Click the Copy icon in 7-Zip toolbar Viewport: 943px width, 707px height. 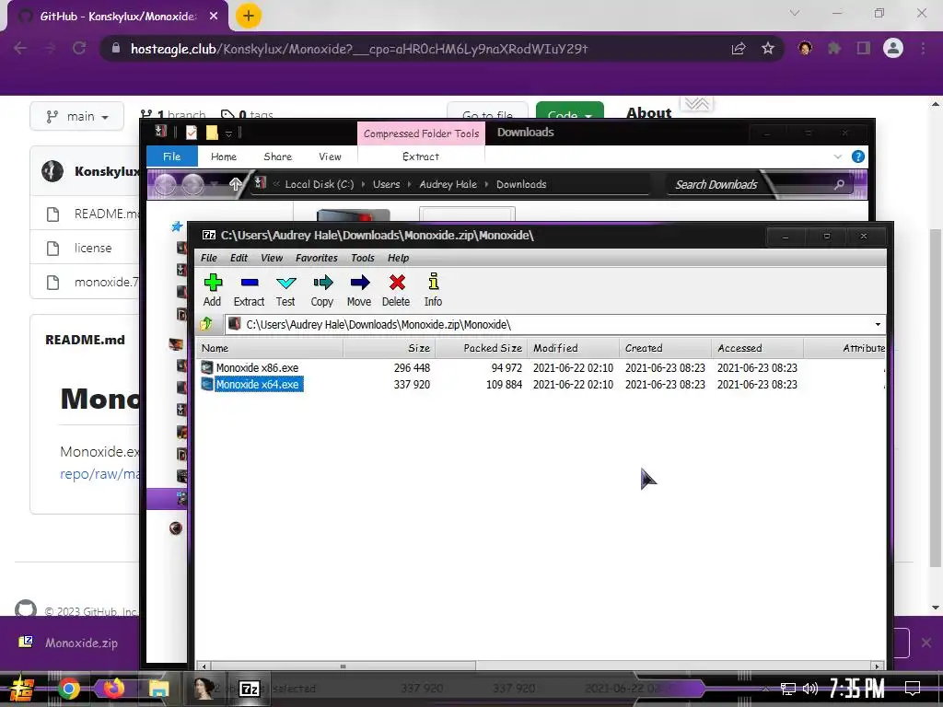click(322, 290)
